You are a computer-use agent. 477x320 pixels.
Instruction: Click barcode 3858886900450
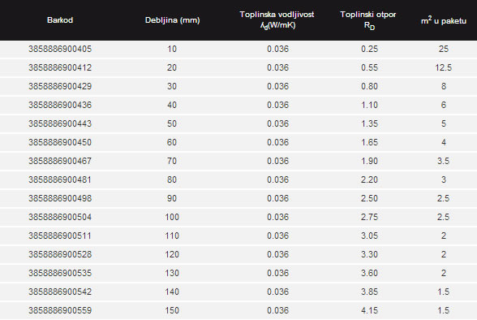pos(60,142)
